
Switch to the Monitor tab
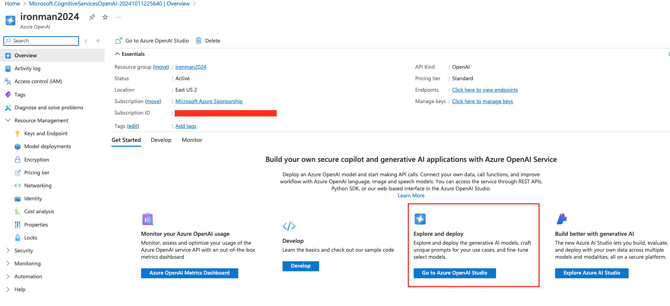[x=192, y=140]
